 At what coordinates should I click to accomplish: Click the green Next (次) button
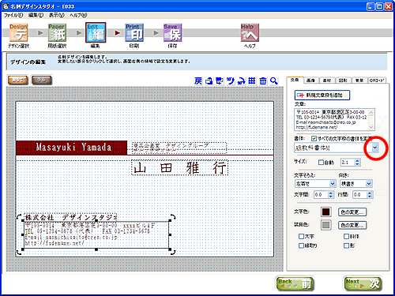pyautogui.click(x=363, y=283)
